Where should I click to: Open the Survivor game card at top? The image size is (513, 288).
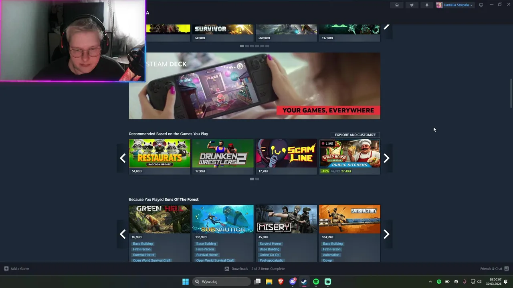point(223,32)
